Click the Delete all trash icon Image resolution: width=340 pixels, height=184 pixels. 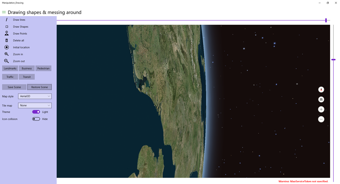click(7, 40)
